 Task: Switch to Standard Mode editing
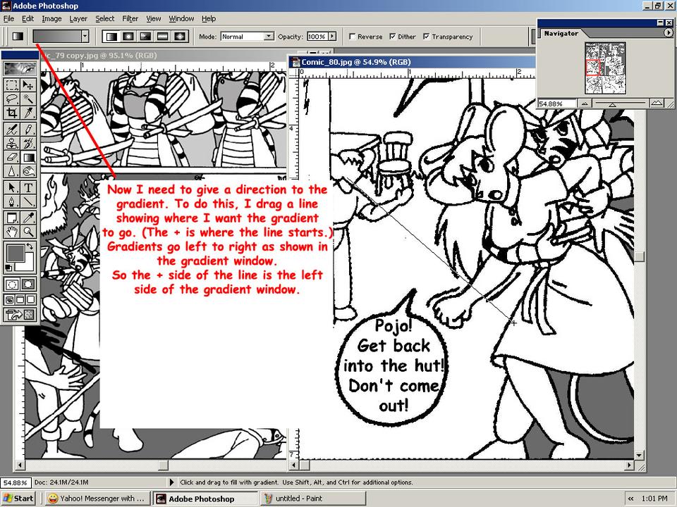click(12, 284)
